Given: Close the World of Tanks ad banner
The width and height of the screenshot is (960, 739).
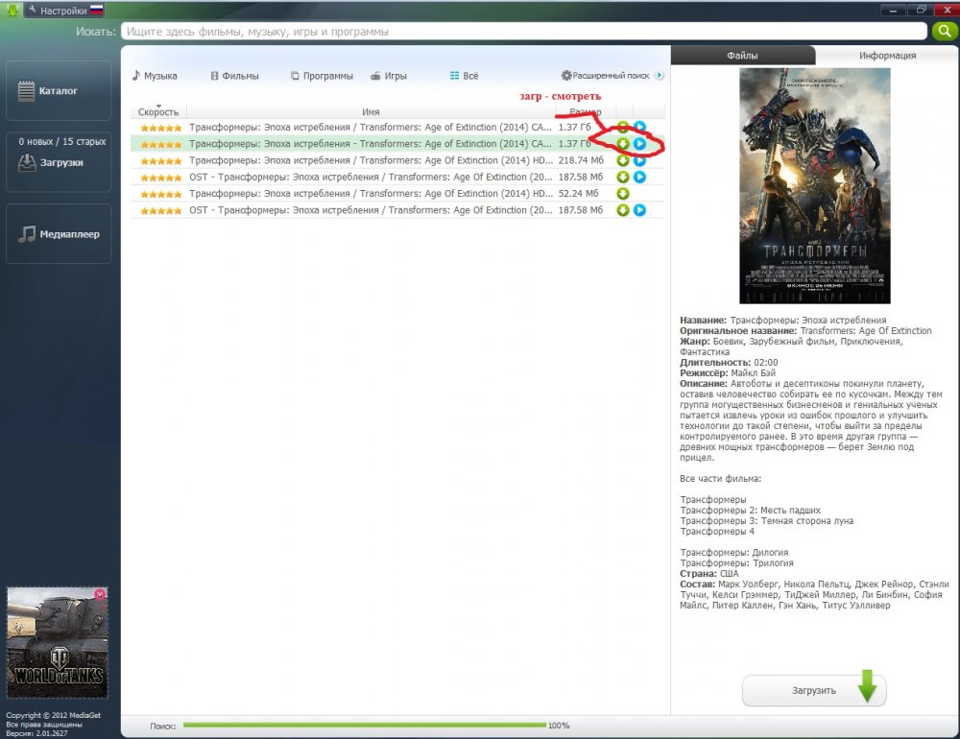Looking at the screenshot, I should (100, 593).
